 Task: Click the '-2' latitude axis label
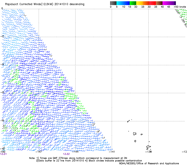tap(2, 36)
